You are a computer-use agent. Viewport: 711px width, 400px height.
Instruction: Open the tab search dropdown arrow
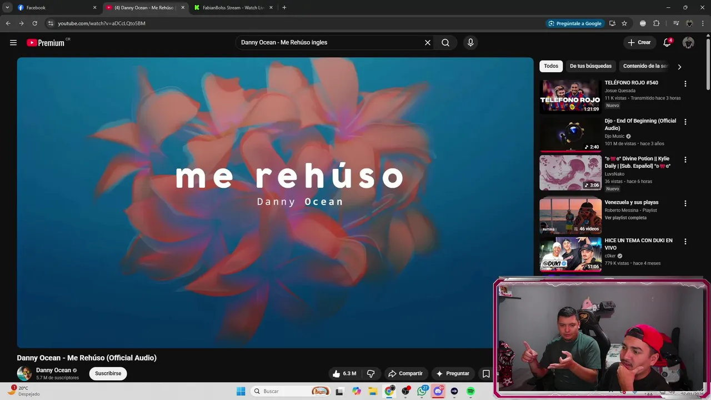click(x=7, y=8)
